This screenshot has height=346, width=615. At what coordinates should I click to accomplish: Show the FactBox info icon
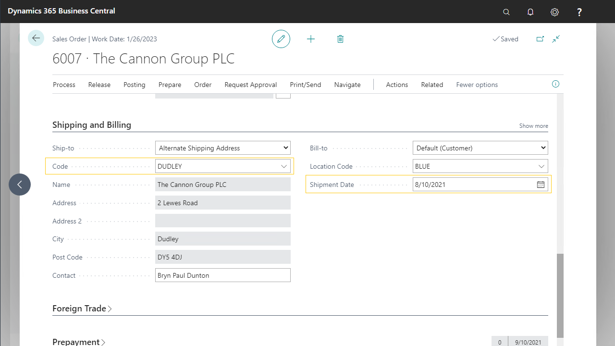[x=556, y=84]
